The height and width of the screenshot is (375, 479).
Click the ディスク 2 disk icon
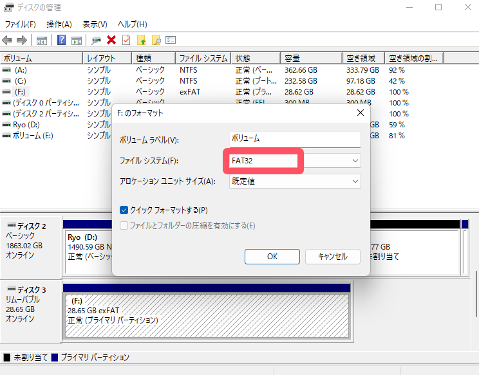tap(12, 226)
